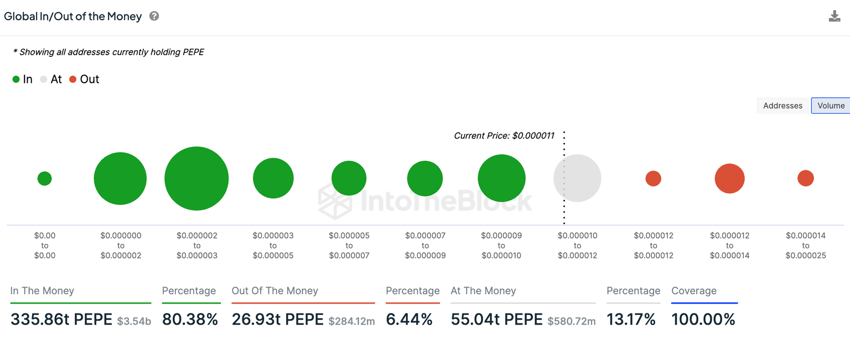Click the green bubble for $0.000000 to $0.000002
The height and width of the screenshot is (340, 850).
[120, 178]
